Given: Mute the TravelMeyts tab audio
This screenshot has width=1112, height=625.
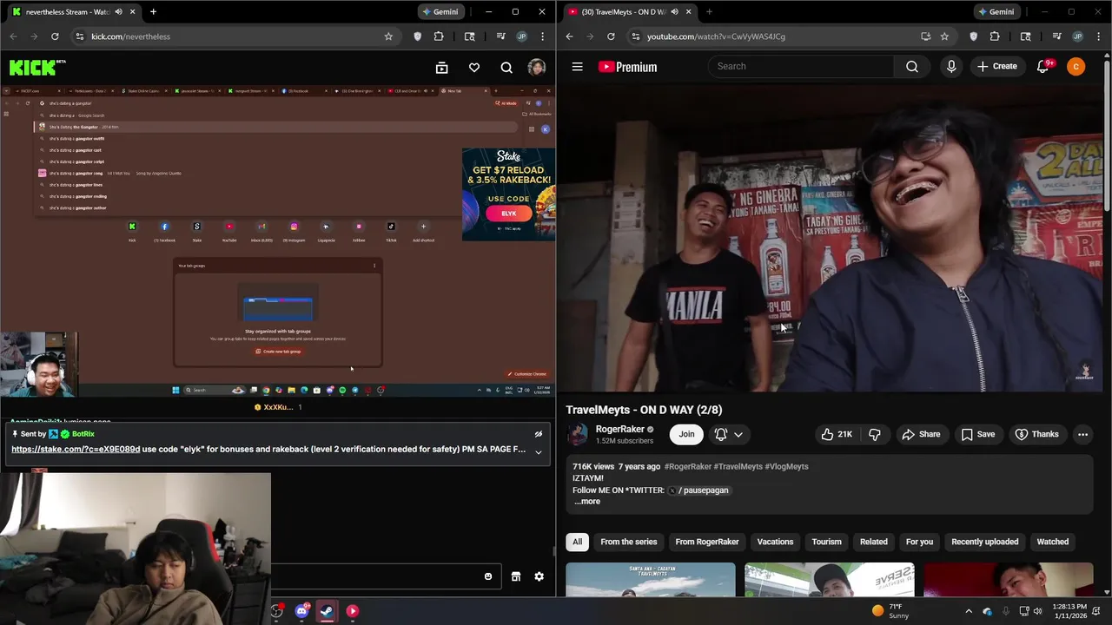Looking at the screenshot, I should [x=674, y=12].
